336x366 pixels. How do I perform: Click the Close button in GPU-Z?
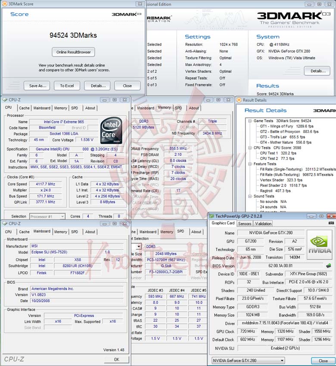[323, 361]
